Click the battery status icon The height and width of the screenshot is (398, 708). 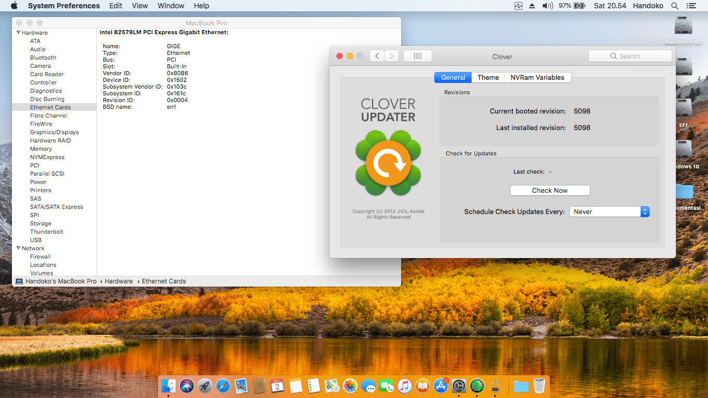tap(579, 6)
